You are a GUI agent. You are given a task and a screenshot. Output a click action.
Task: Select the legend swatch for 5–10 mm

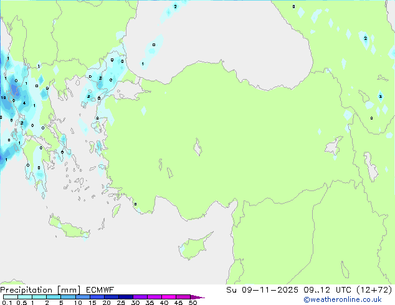coord(68,297)
